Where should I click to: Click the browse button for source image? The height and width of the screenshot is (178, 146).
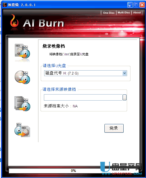[124, 97]
